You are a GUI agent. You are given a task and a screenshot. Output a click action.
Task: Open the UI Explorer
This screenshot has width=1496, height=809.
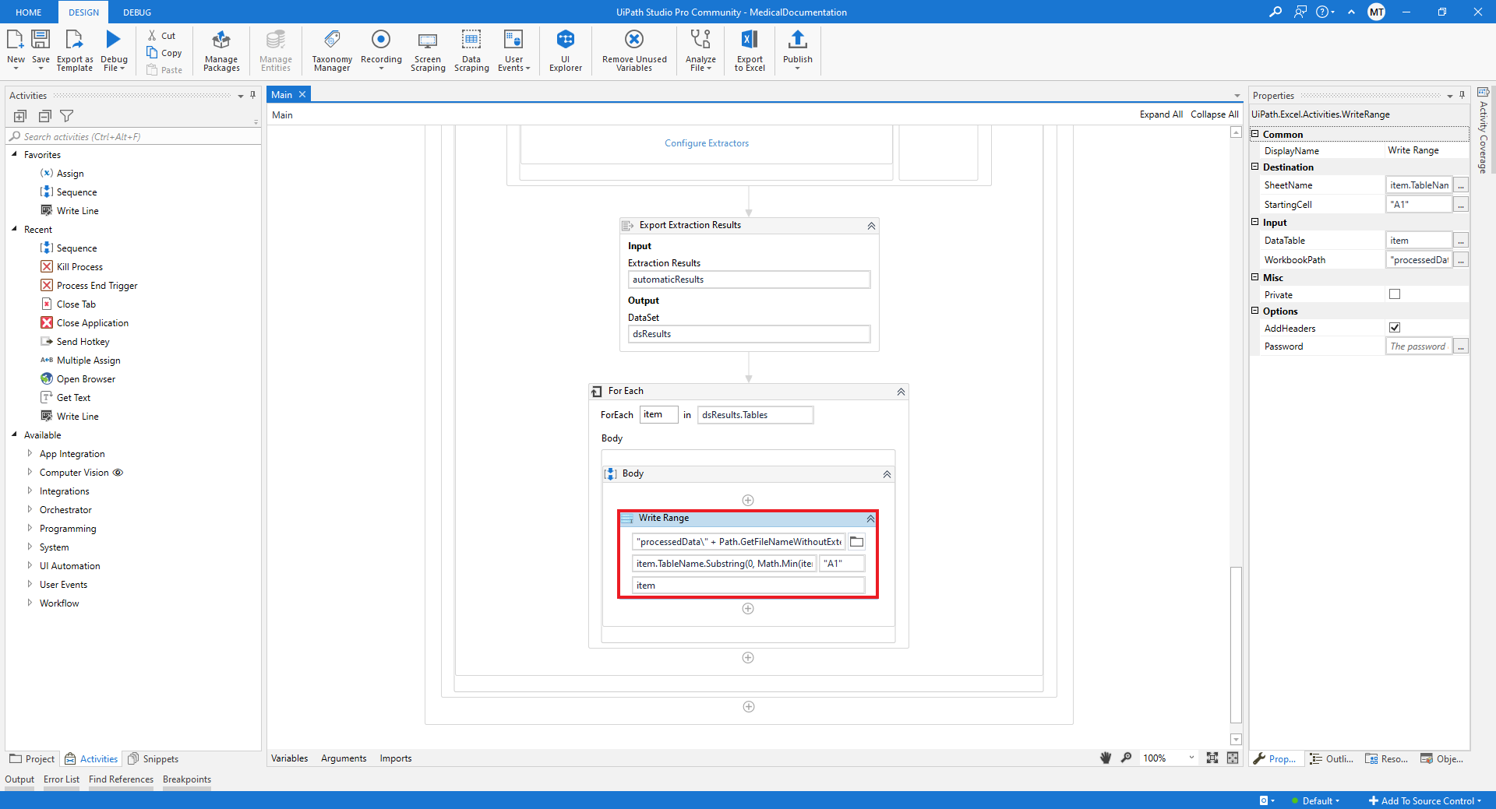pos(564,50)
